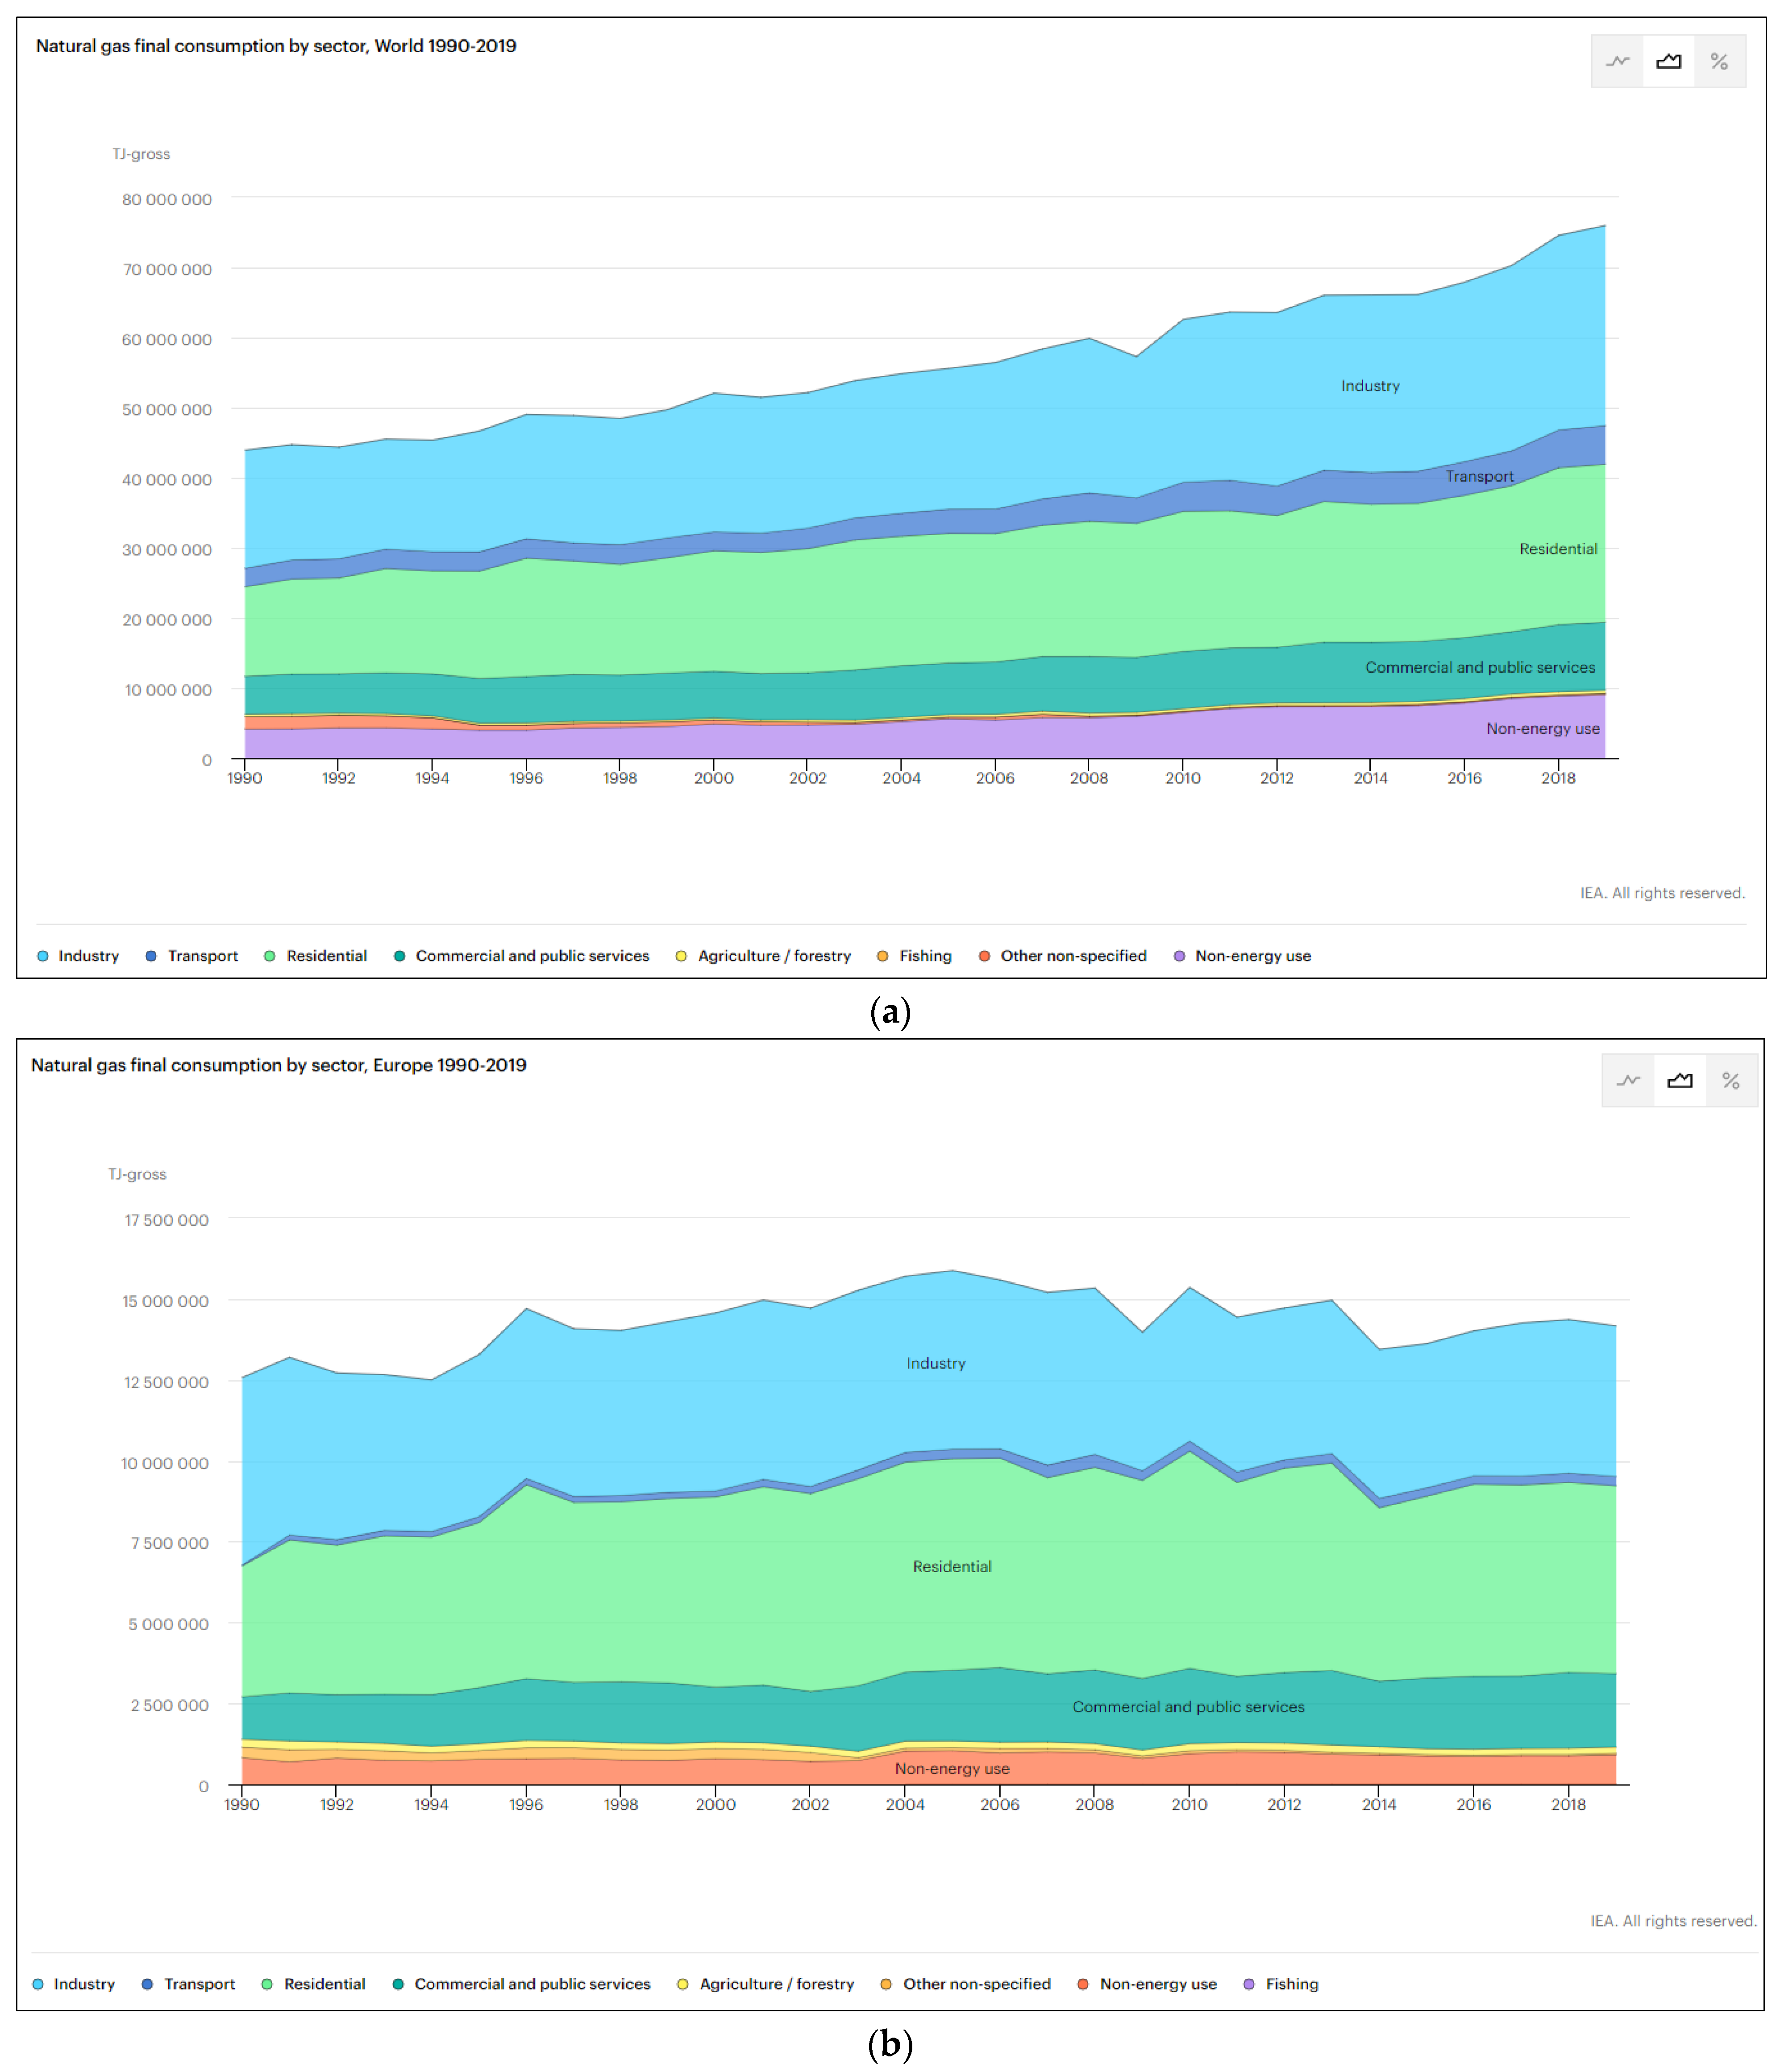Click Non-energy use label in Europe chart
This screenshot has height=2072, width=1780.
(952, 1769)
